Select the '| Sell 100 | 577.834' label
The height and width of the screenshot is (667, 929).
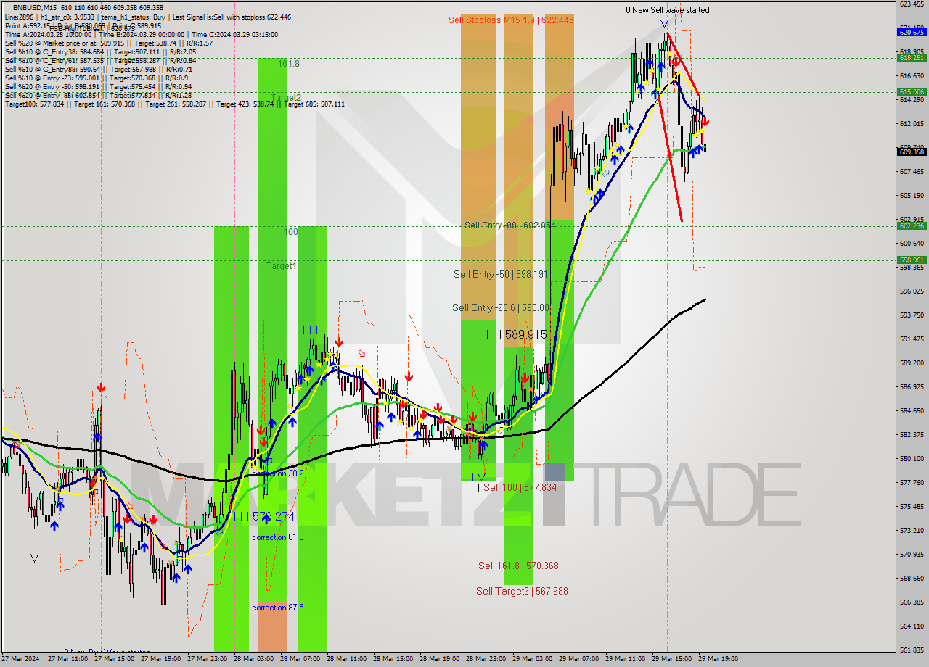point(517,487)
